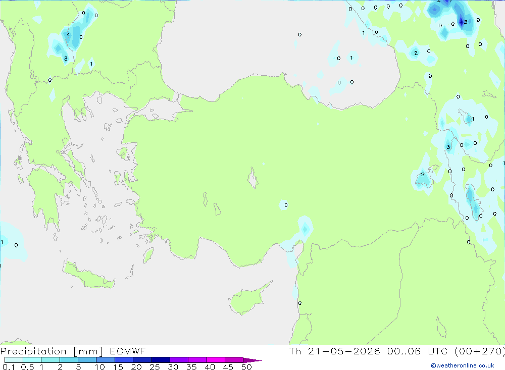Image resolution: width=505 pixels, height=370 pixels.
Task: Click the legend value label '10'
Action: pyautogui.click(x=100, y=367)
